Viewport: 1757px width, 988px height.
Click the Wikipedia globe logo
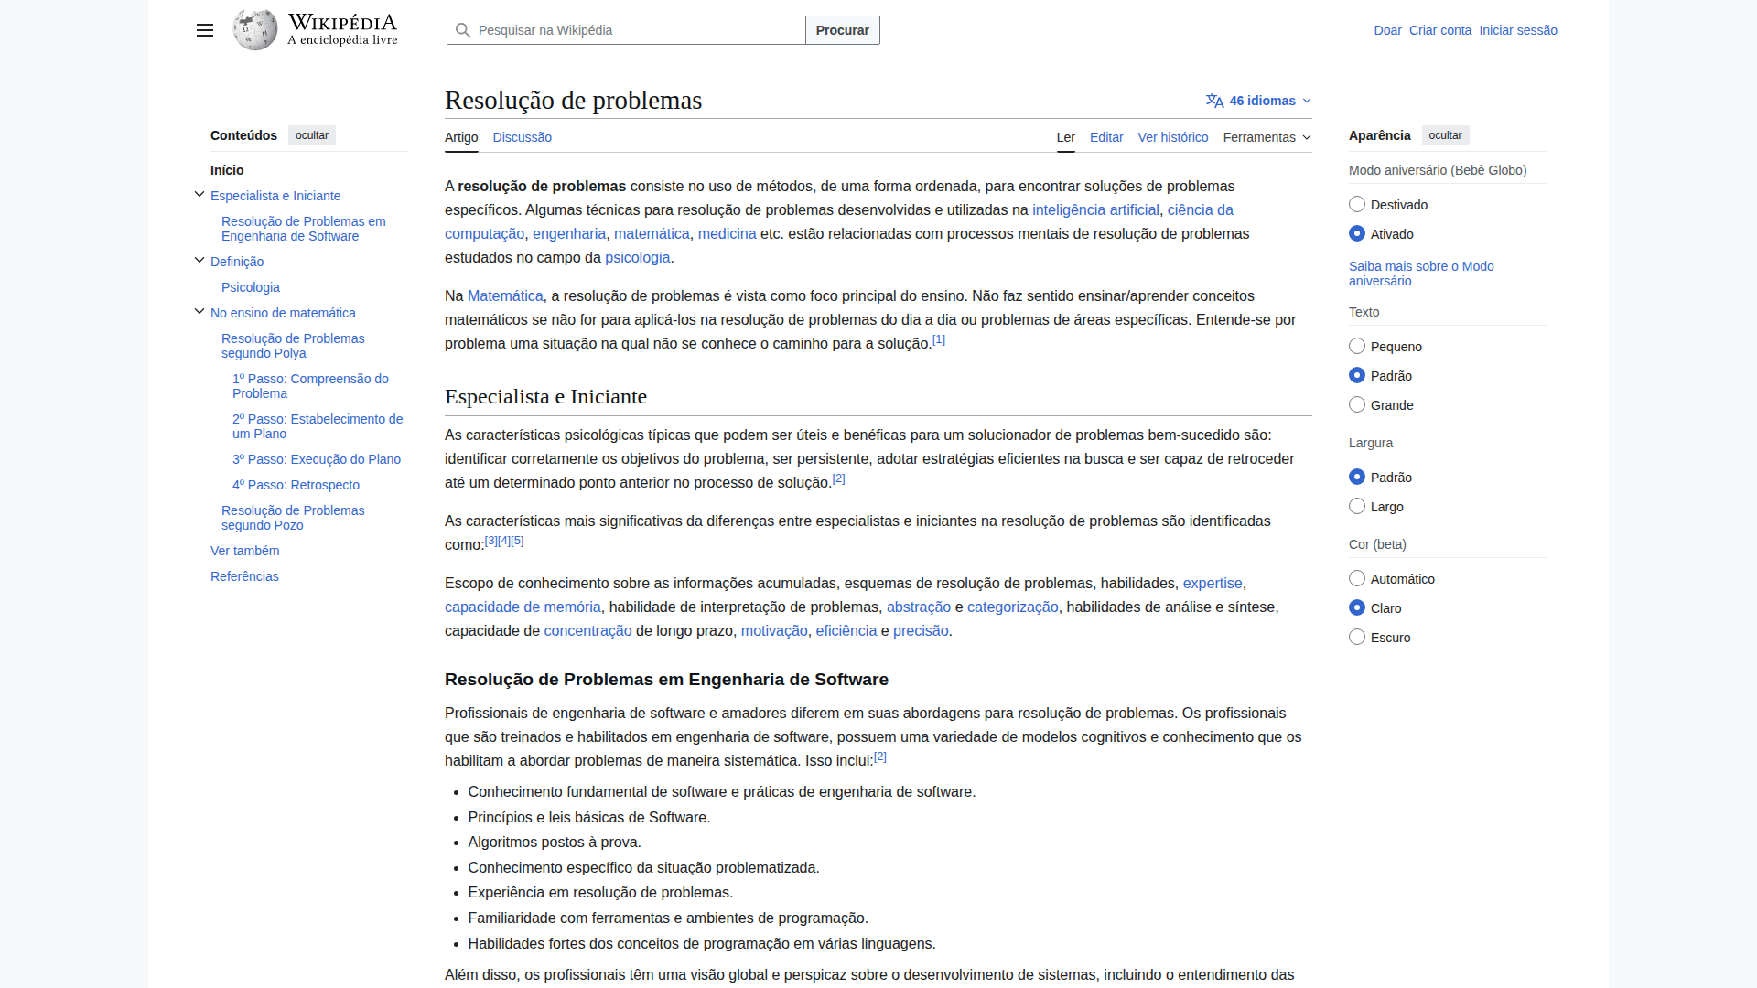coord(255,30)
